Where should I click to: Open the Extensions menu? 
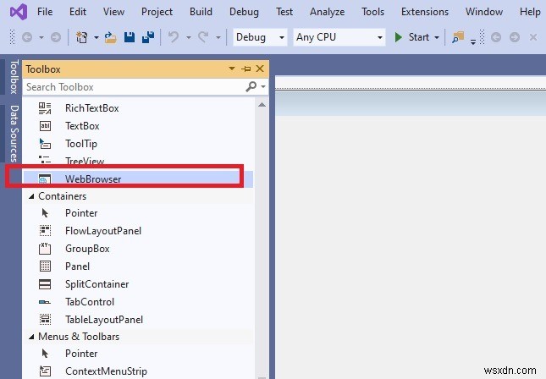[x=425, y=12]
